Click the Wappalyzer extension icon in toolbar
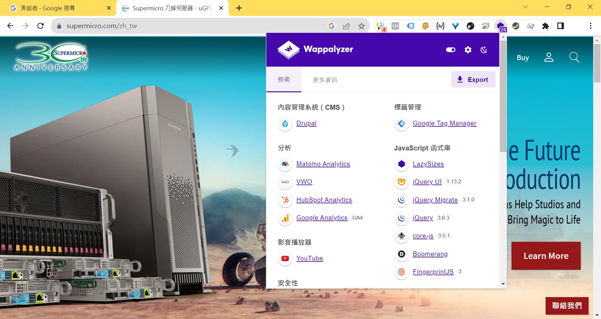Viewport: 601px width, 319px height. (501, 26)
